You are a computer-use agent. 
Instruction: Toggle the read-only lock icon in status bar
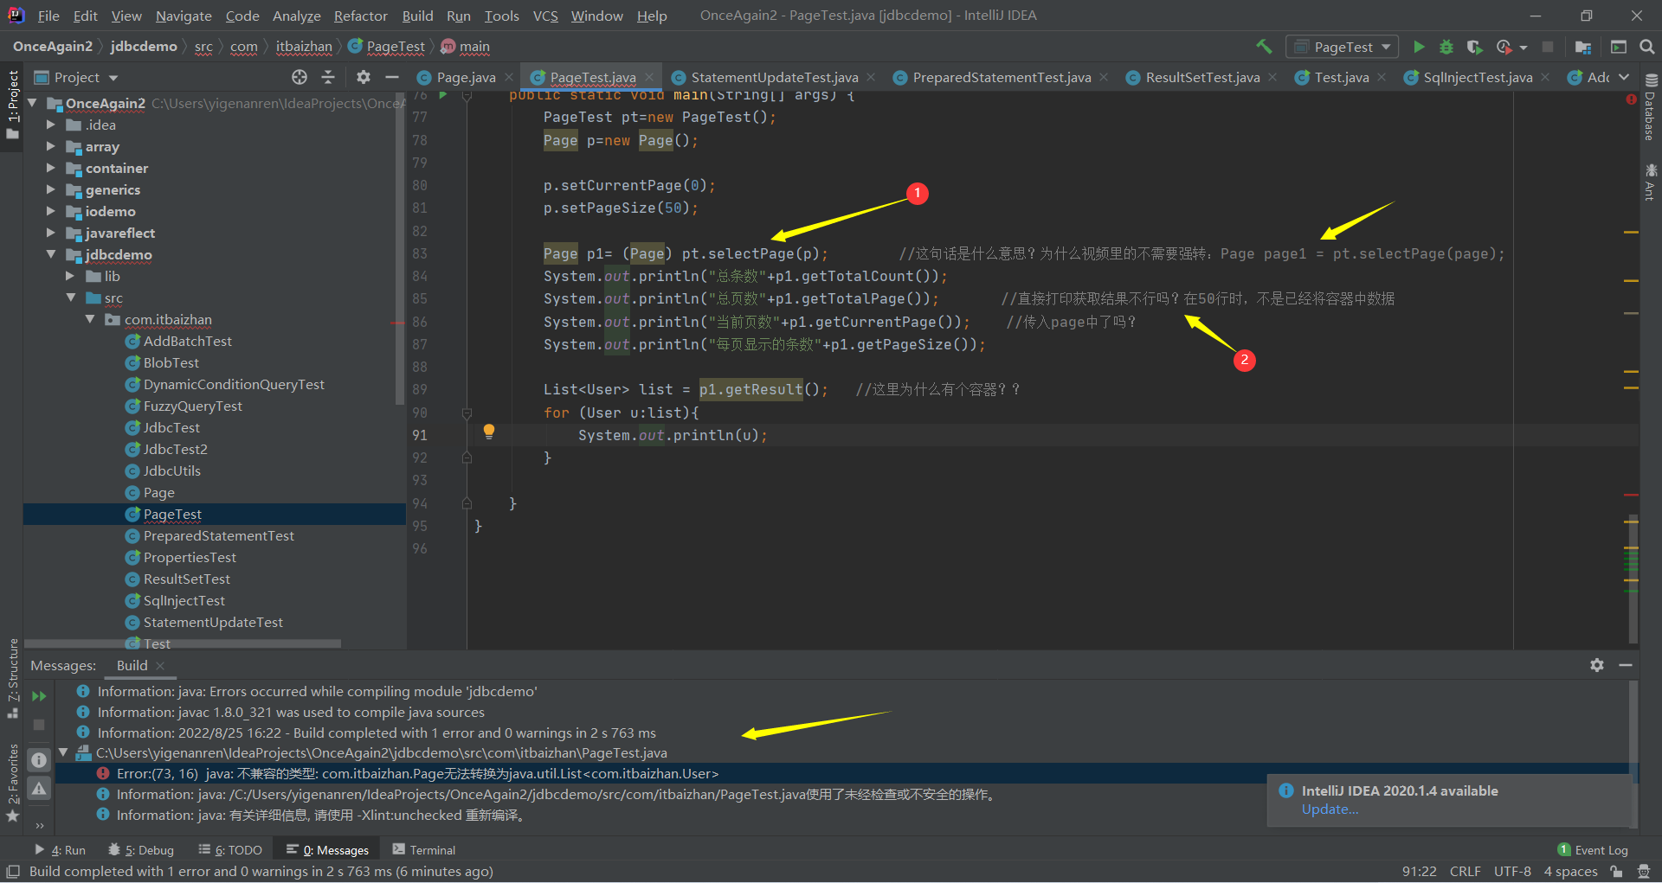1616,872
